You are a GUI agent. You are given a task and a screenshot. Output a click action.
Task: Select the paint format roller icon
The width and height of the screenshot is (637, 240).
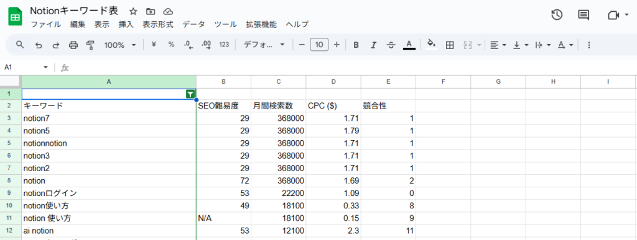click(90, 45)
